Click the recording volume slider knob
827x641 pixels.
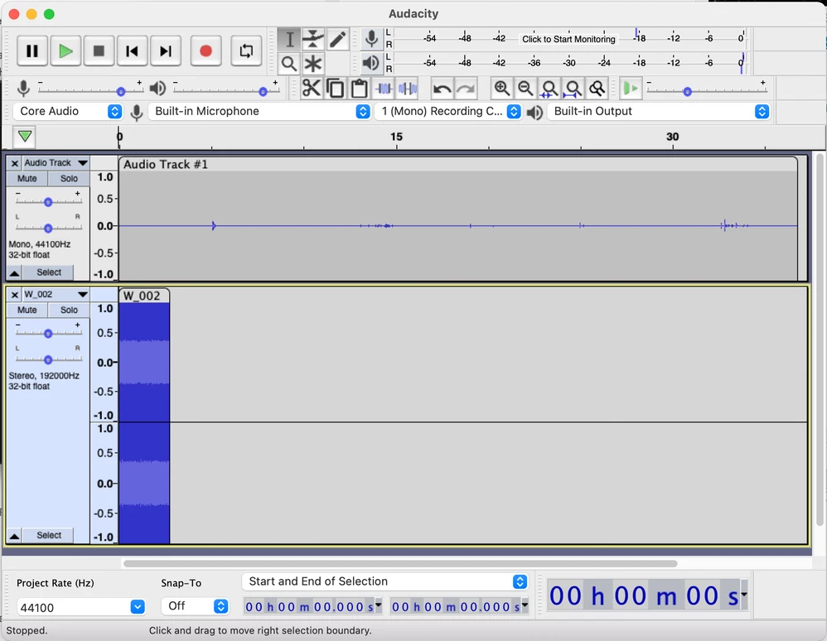[x=121, y=92]
